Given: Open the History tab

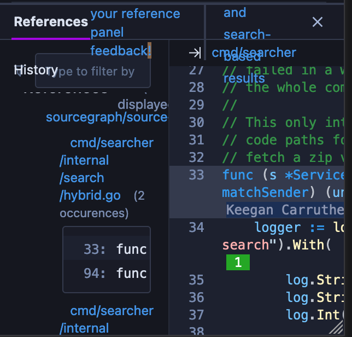Looking at the screenshot, I should (x=36, y=70).
